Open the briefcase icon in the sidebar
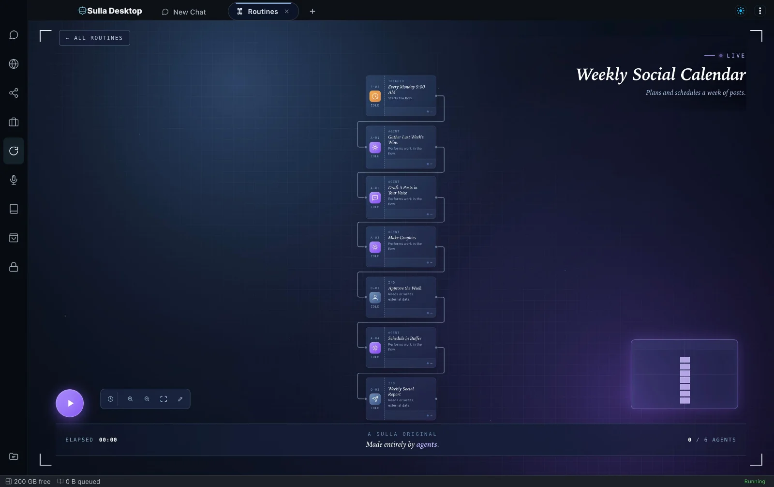The image size is (774, 487). point(14,122)
